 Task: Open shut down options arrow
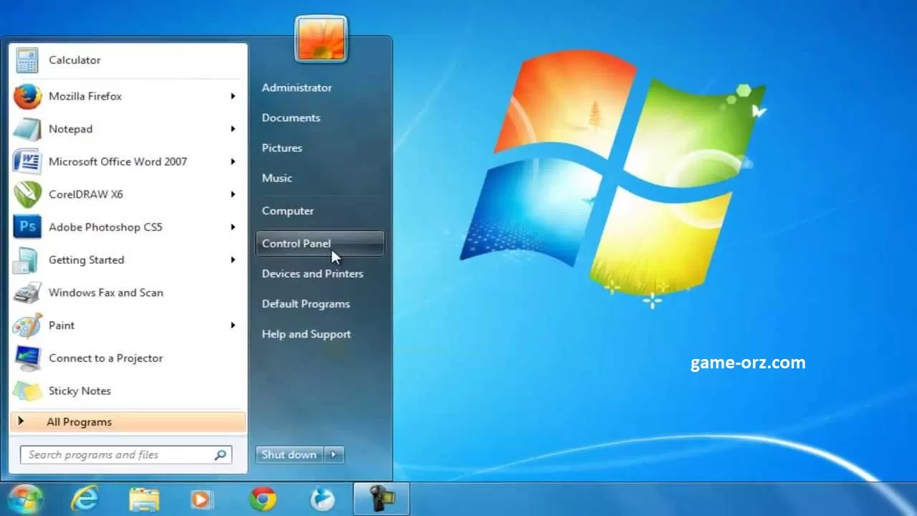pyautogui.click(x=334, y=454)
